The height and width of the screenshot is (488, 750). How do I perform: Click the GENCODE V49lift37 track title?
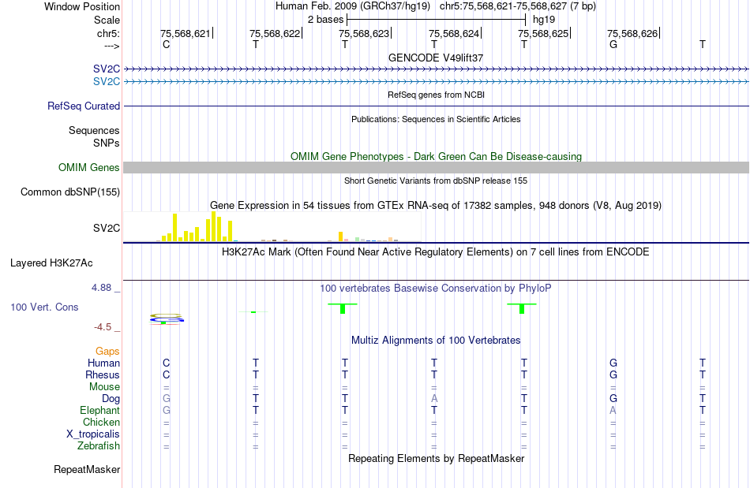click(436, 58)
